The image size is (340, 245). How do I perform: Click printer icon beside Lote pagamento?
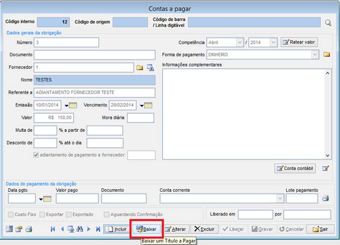[x=326, y=198]
